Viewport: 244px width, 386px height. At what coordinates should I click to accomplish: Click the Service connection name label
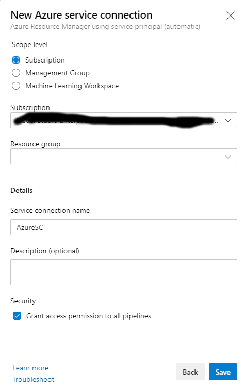point(50,210)
